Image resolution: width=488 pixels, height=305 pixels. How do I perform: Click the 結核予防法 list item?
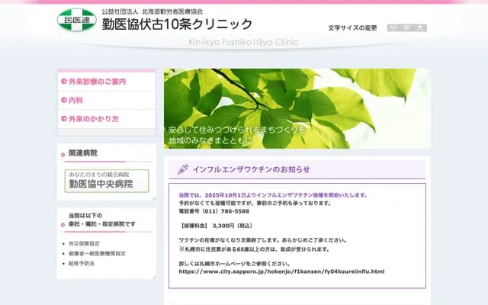[x=82, y=263]
